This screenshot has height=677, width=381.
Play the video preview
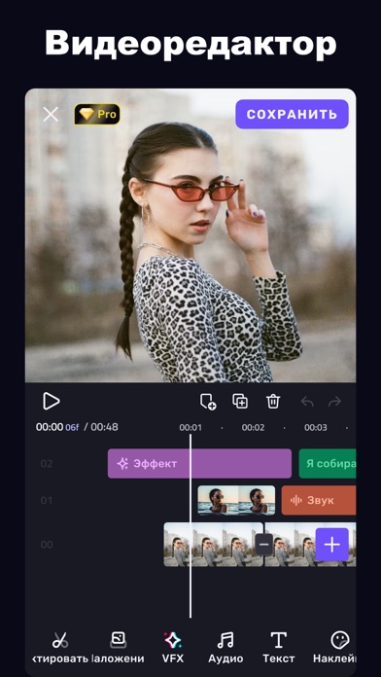51,401
